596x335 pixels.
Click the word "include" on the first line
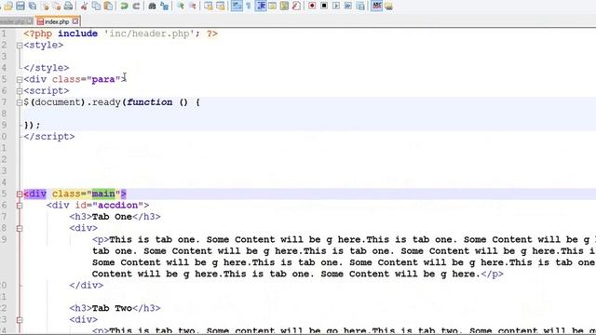point(77,33)
